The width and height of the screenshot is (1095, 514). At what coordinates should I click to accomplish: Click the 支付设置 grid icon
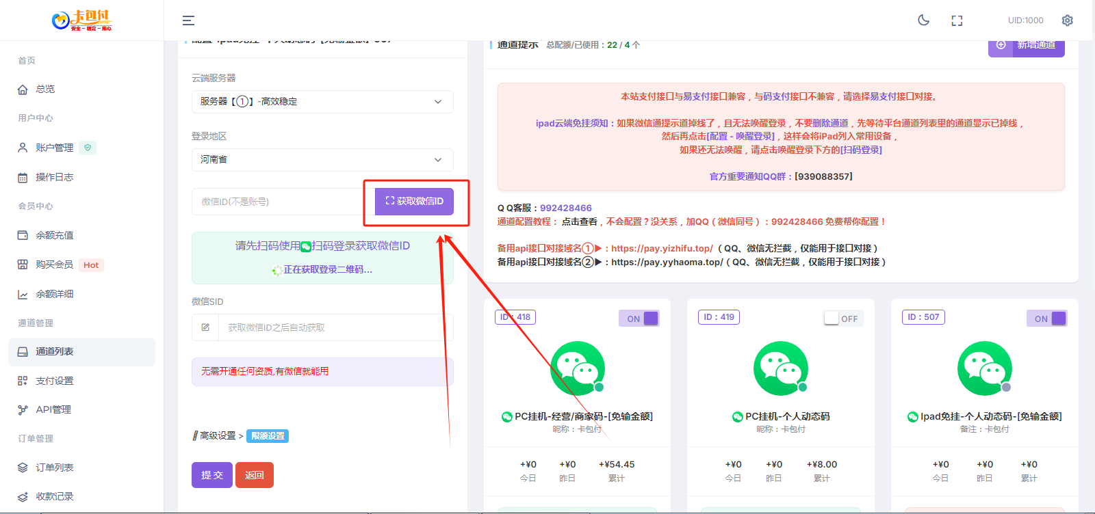(x=23, y=381)
